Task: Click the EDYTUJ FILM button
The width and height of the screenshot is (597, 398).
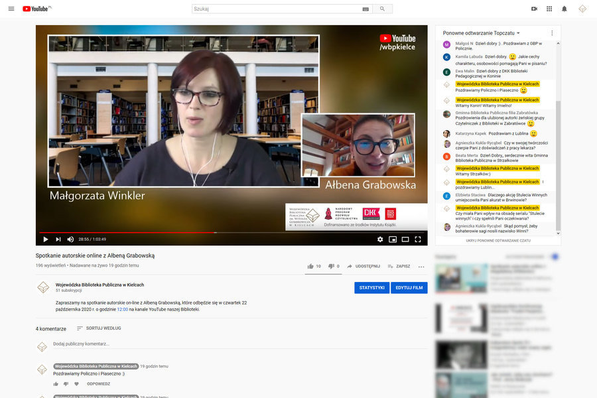Action: [x=409, y=288]
